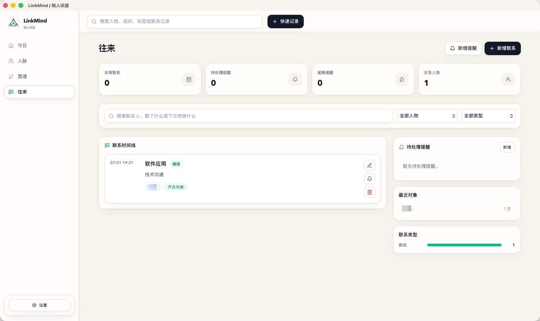The height and width of the screenshot is (321, 540).
Task: Click the bell icon in 待处理提醒 card
Action: pyautogui.click(x=295, y=79)
